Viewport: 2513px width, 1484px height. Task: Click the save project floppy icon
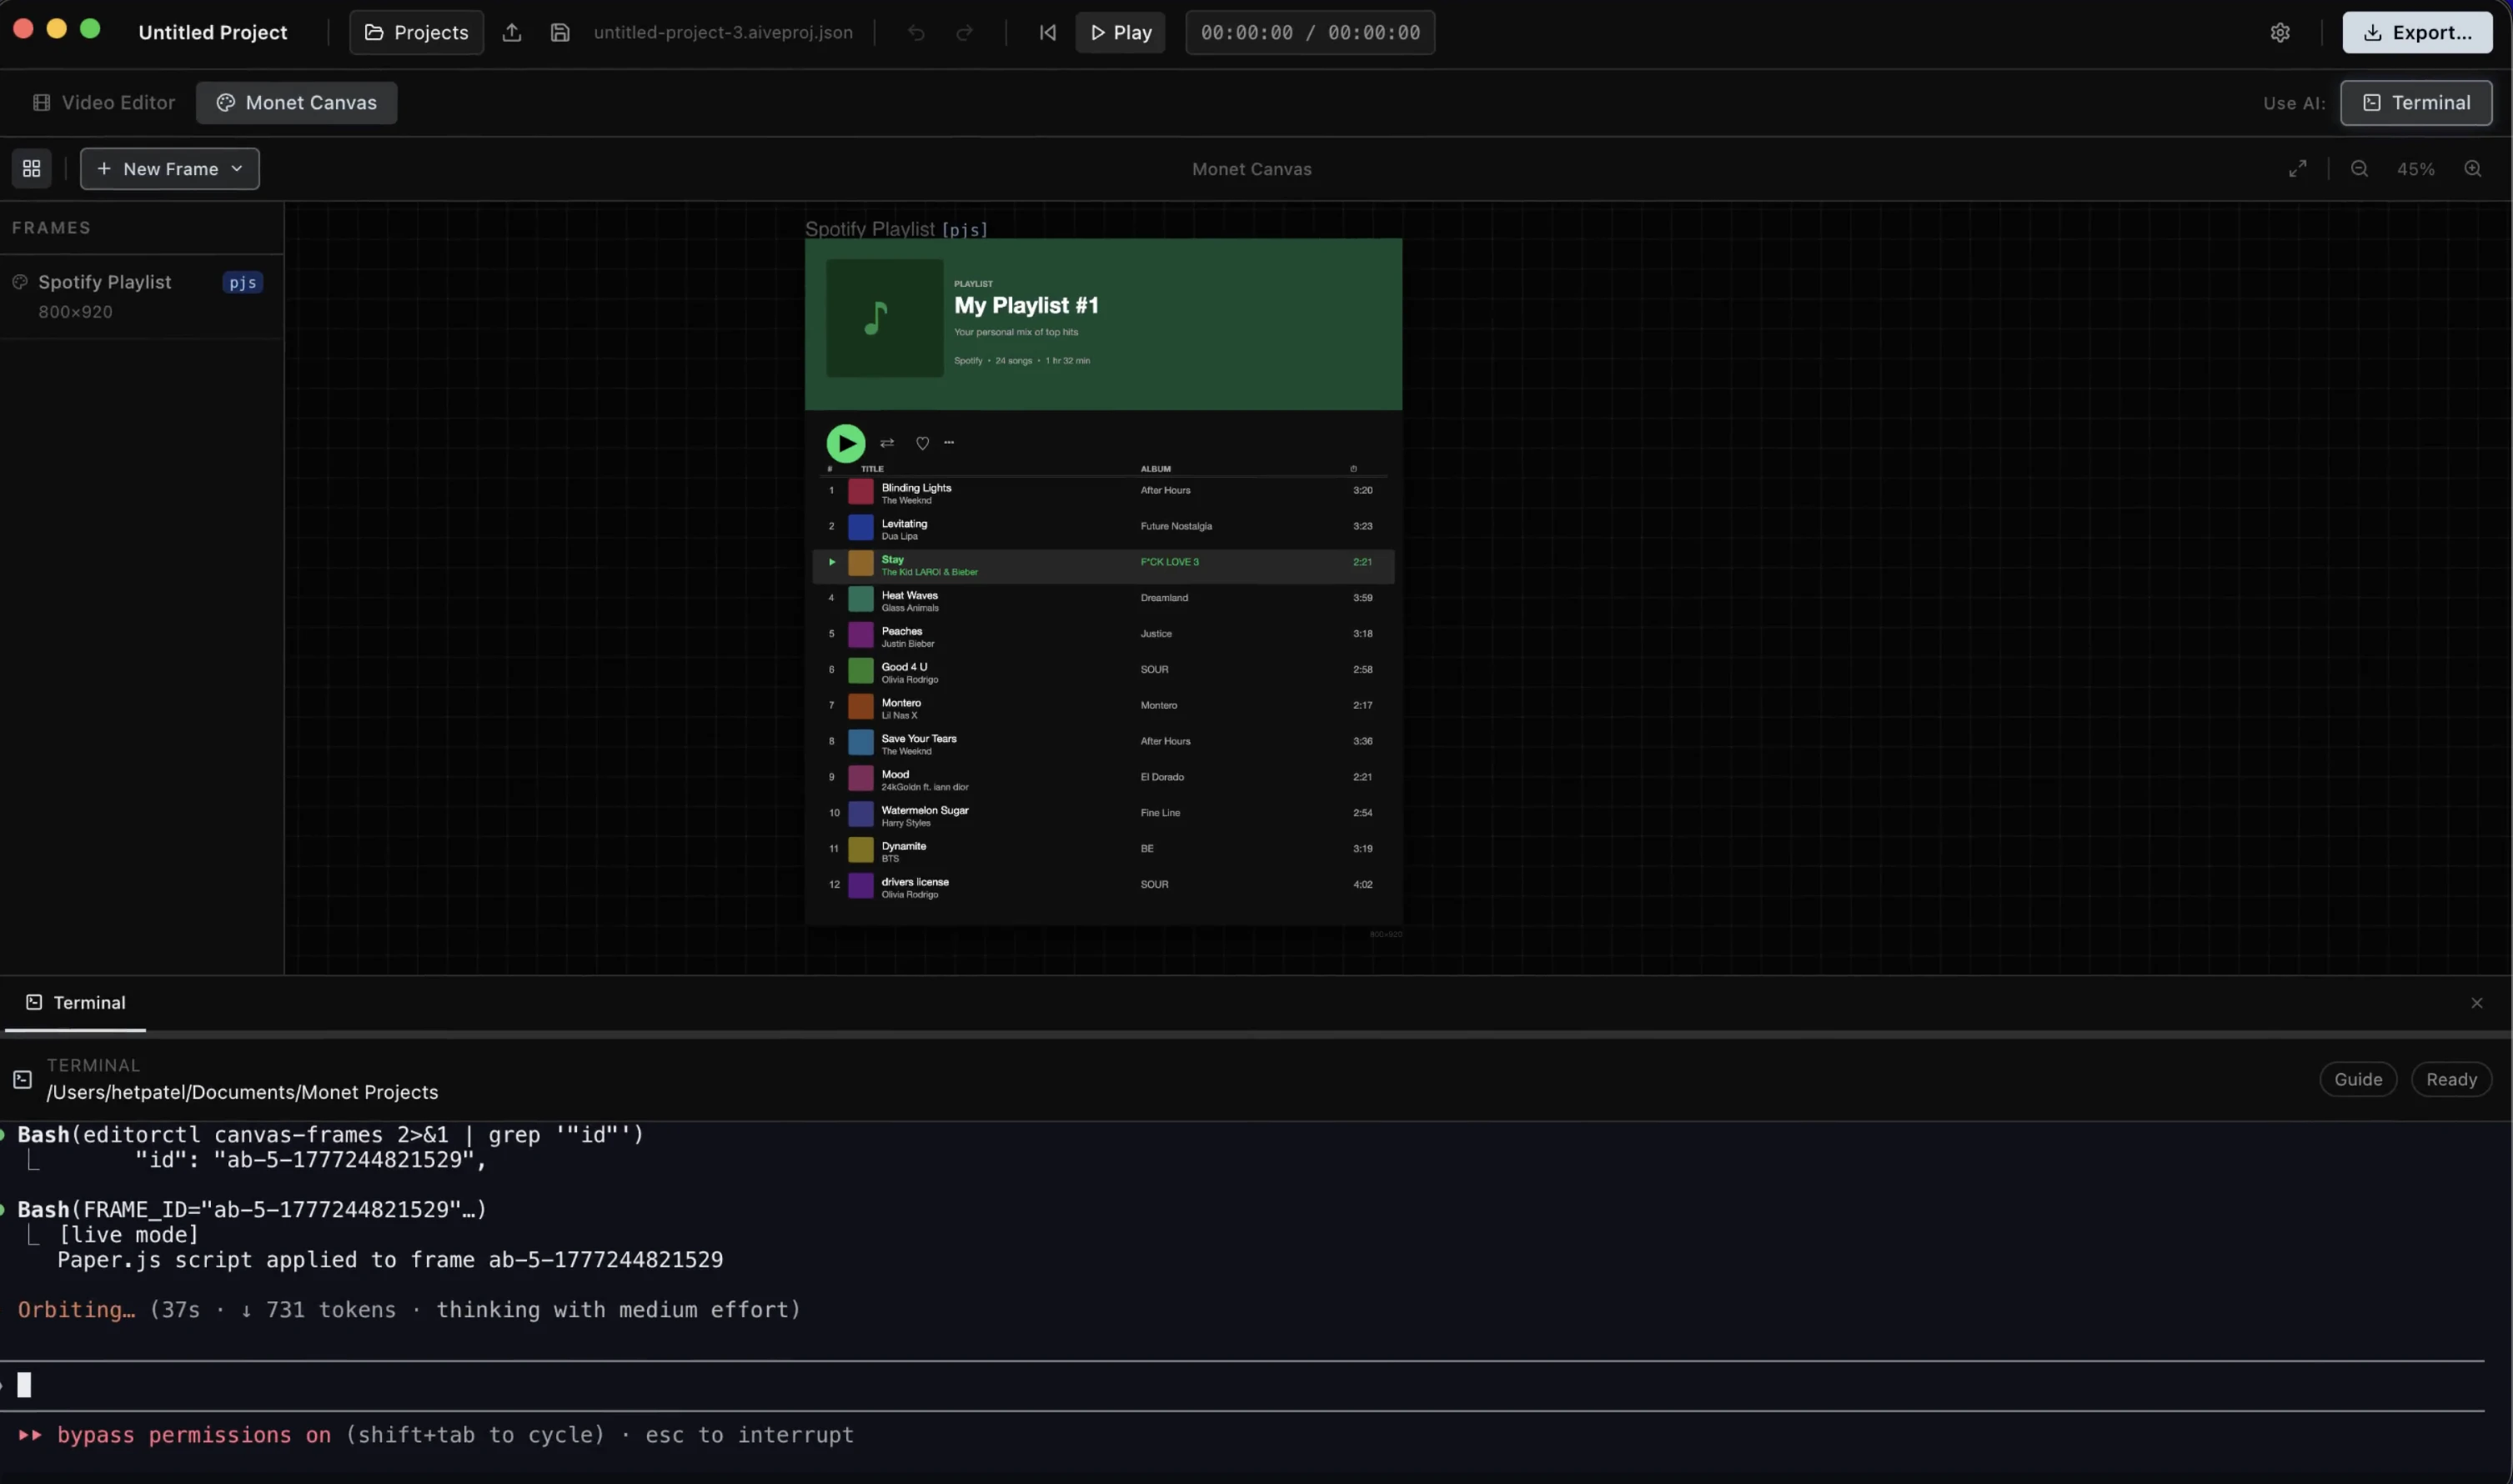click(x=560, y=33)
